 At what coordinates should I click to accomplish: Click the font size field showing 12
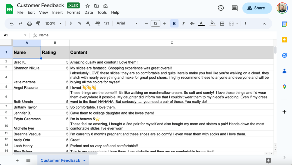155,23
